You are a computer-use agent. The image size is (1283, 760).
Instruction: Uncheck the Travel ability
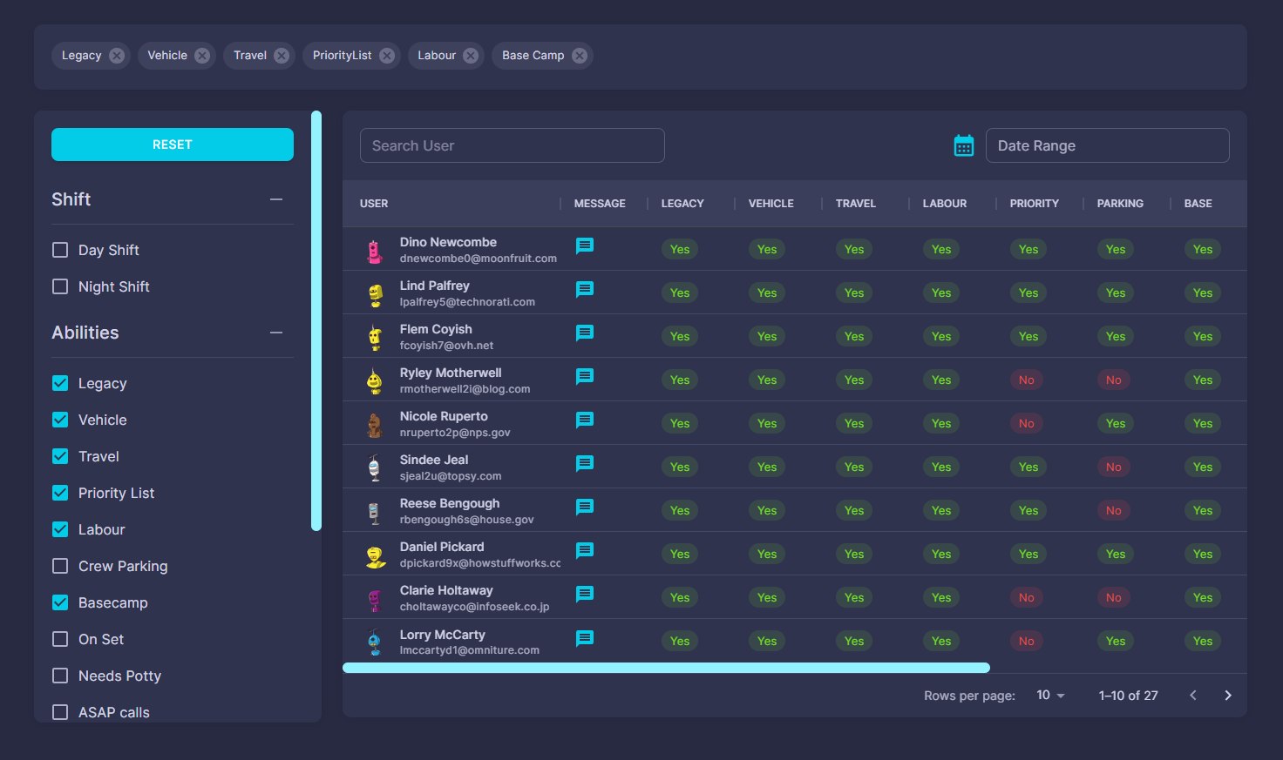tap(60, 456)
